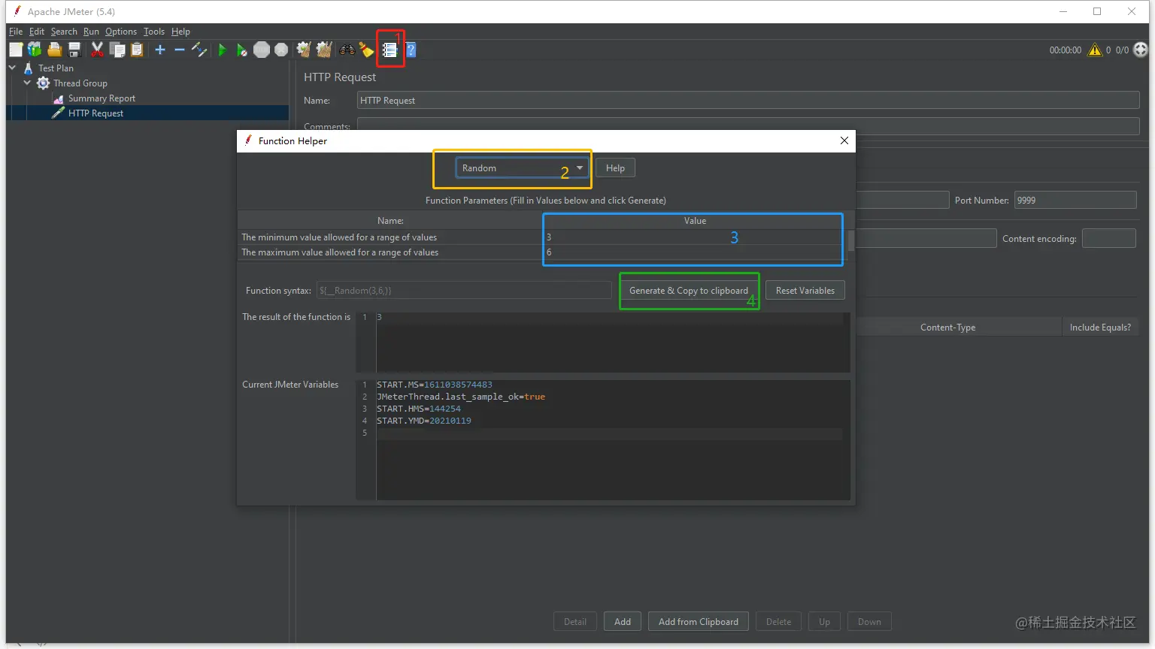Click the Start test green arrow icon

(222, 50)
